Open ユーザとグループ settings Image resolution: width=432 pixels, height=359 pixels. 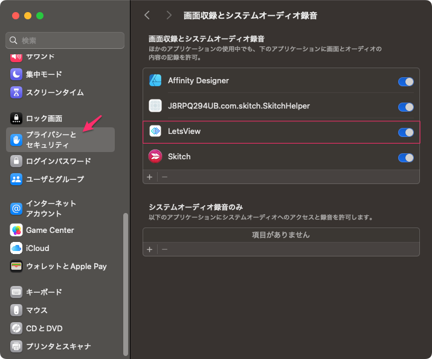pyautogui.click(x=54, y=179)
